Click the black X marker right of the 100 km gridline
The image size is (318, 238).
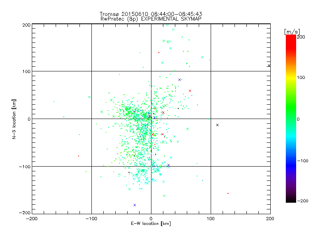(x=217, y=125)
